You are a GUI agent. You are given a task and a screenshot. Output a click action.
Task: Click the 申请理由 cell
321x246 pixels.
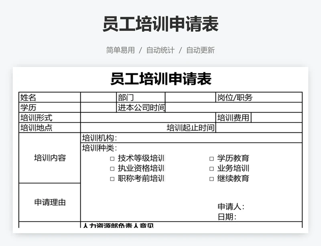coord(50,202)
